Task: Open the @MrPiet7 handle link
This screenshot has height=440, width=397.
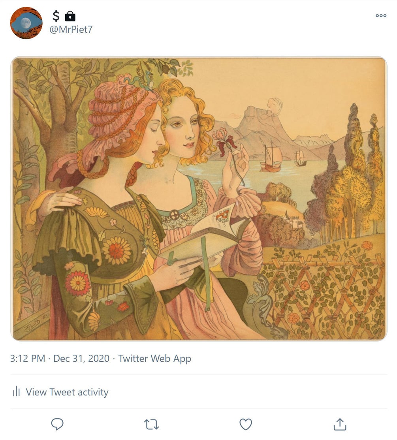Action: click(71, 29)
